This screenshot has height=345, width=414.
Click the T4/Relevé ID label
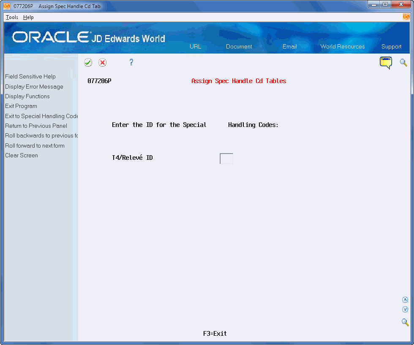coord(132,158)
